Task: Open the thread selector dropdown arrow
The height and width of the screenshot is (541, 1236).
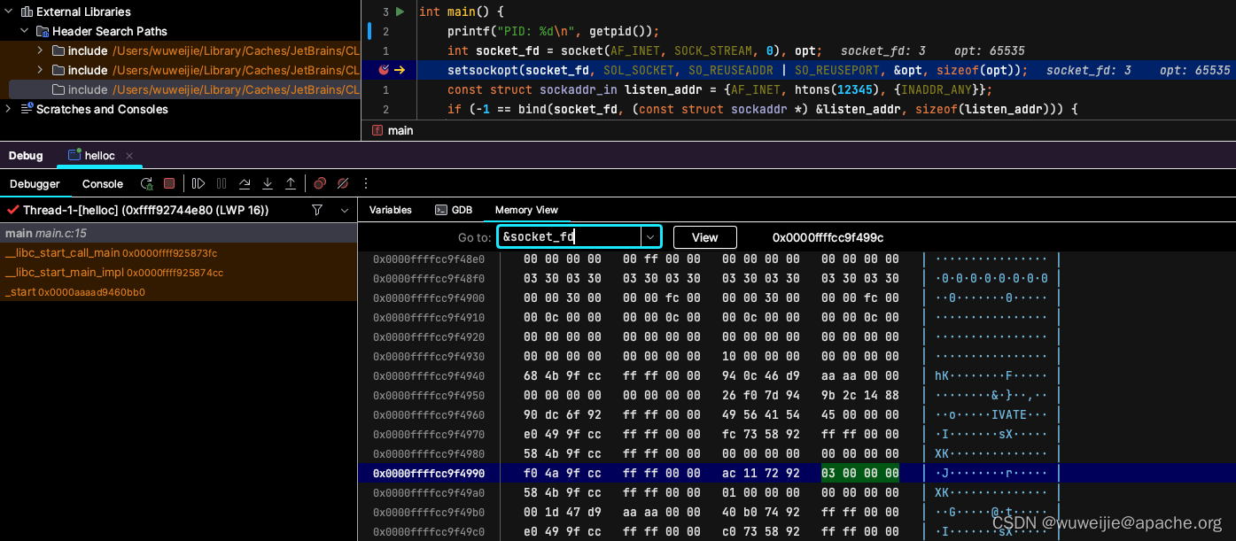Action: tap(345, 210)
